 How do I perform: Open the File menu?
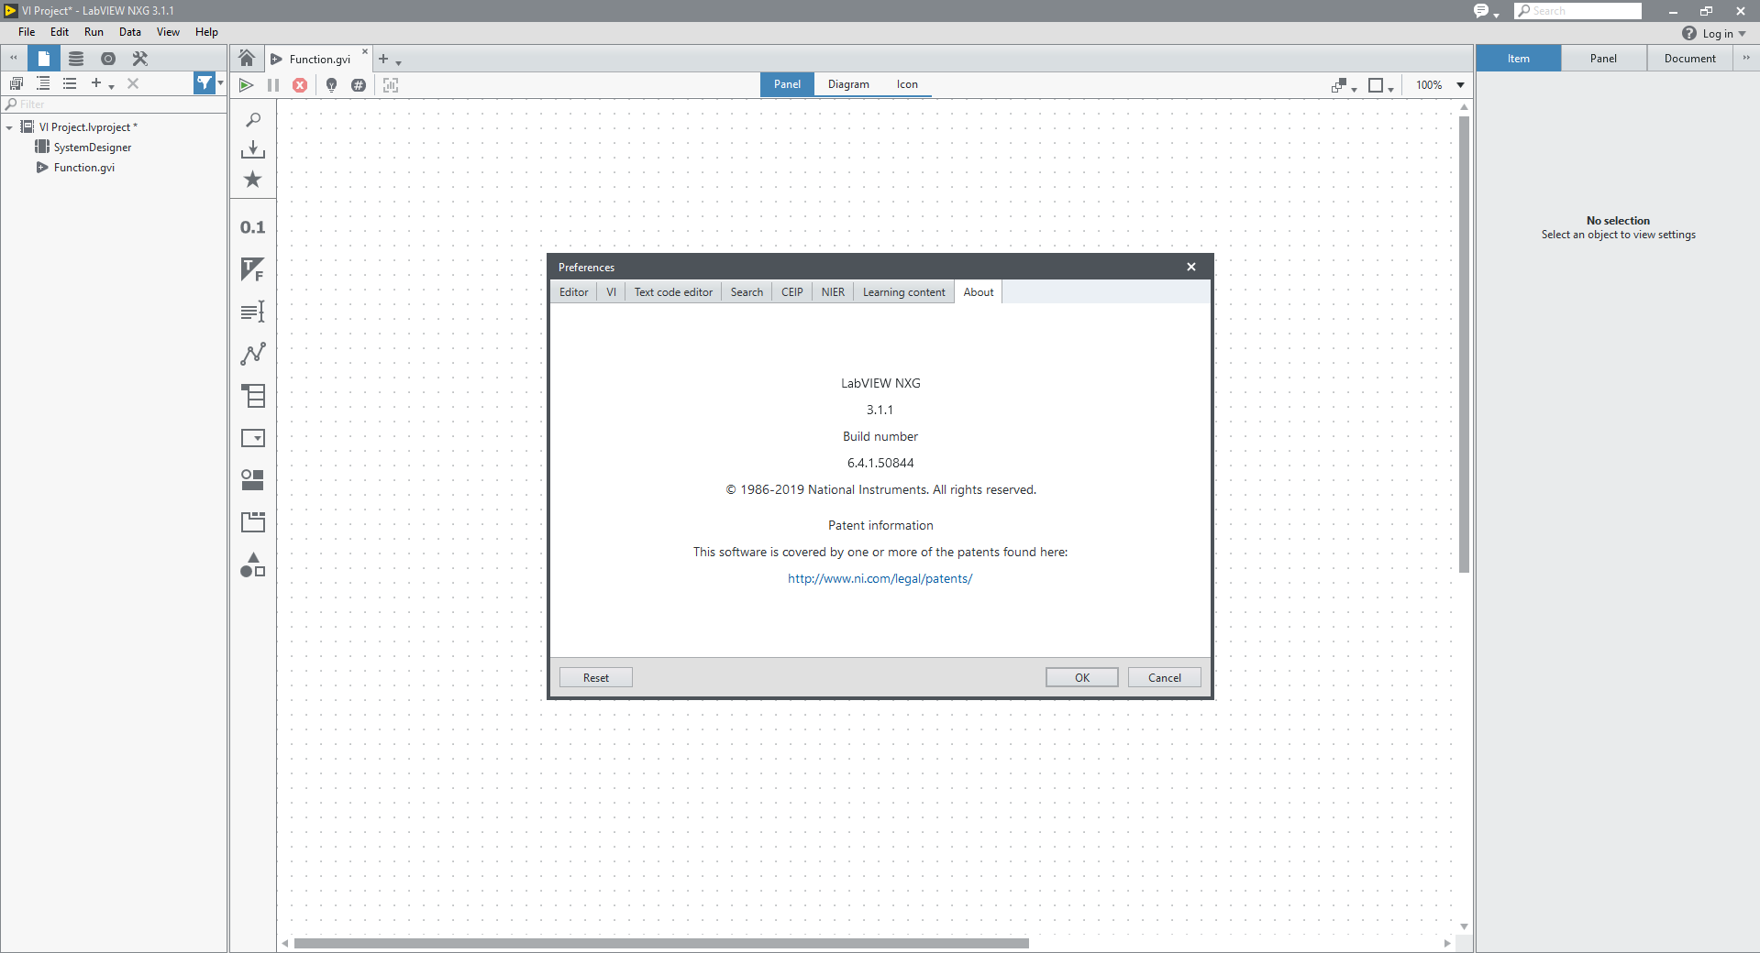click(x=27, y=32)
